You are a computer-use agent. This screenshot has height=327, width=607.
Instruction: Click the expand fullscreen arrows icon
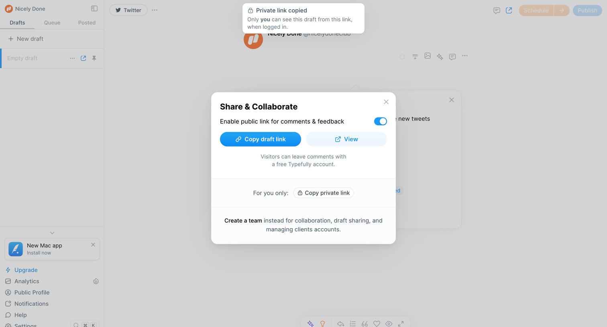(401, 323)
